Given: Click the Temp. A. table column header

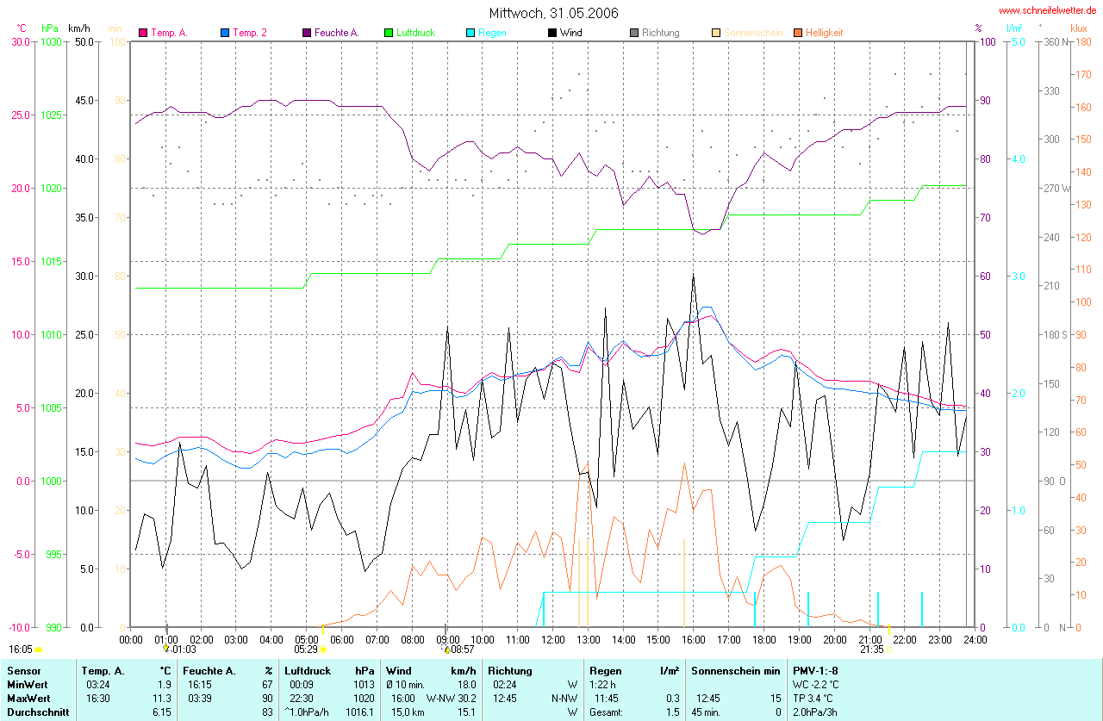Looking at the screenshot, I should [103, 670].
